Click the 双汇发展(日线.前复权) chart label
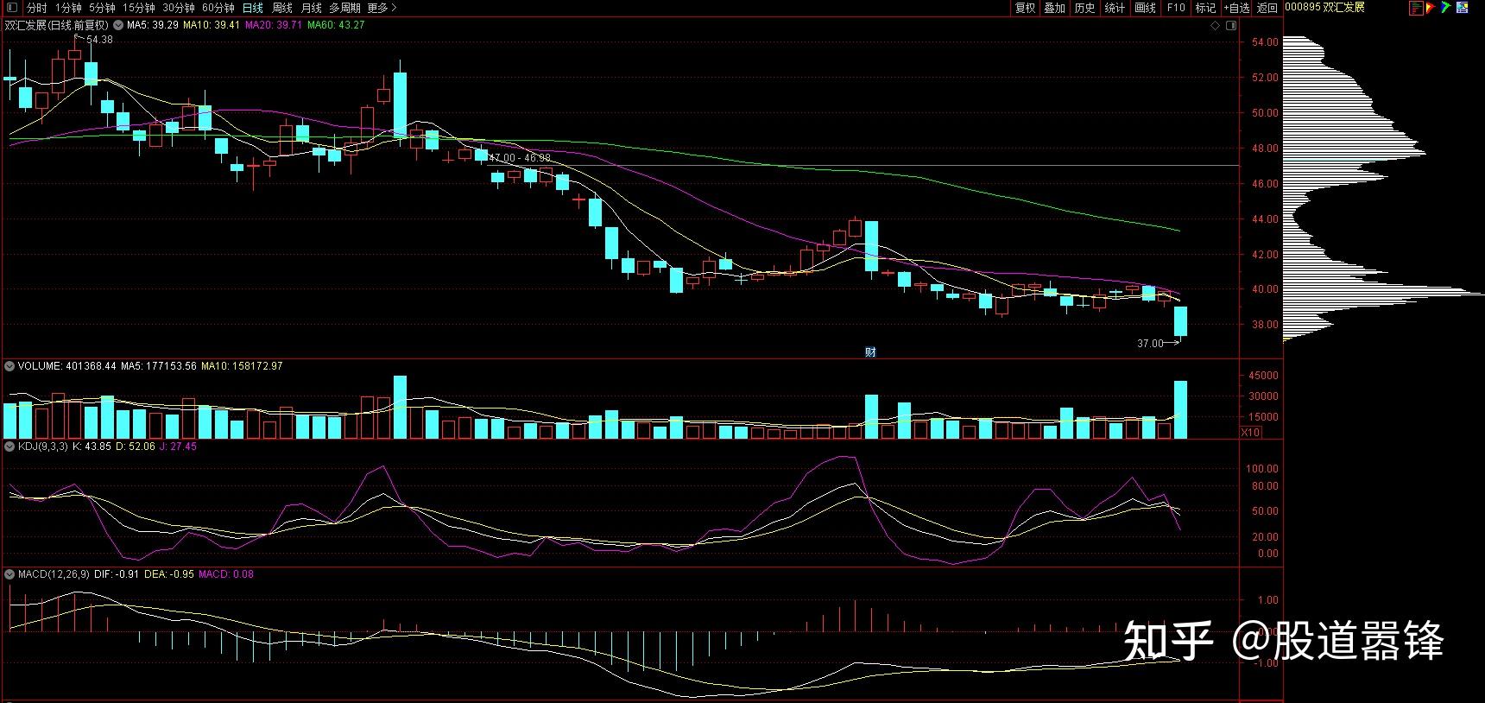 click(57, 25)
